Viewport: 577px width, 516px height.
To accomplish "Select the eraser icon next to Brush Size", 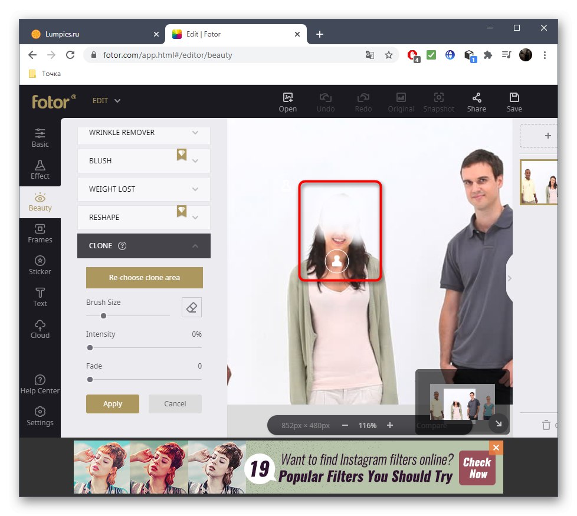I will pyautogui.click(x=192, y=307).
